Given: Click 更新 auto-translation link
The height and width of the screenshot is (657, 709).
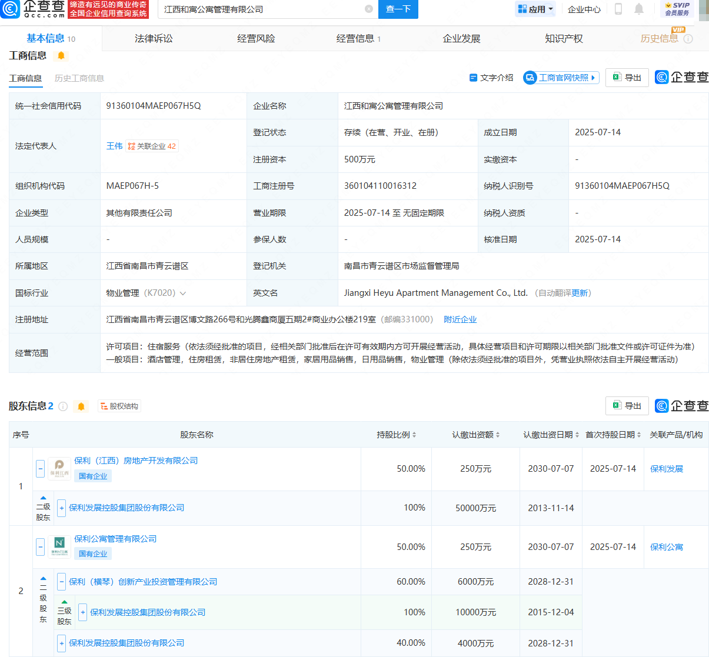Looking at the screenshot, I should (580, 293).
